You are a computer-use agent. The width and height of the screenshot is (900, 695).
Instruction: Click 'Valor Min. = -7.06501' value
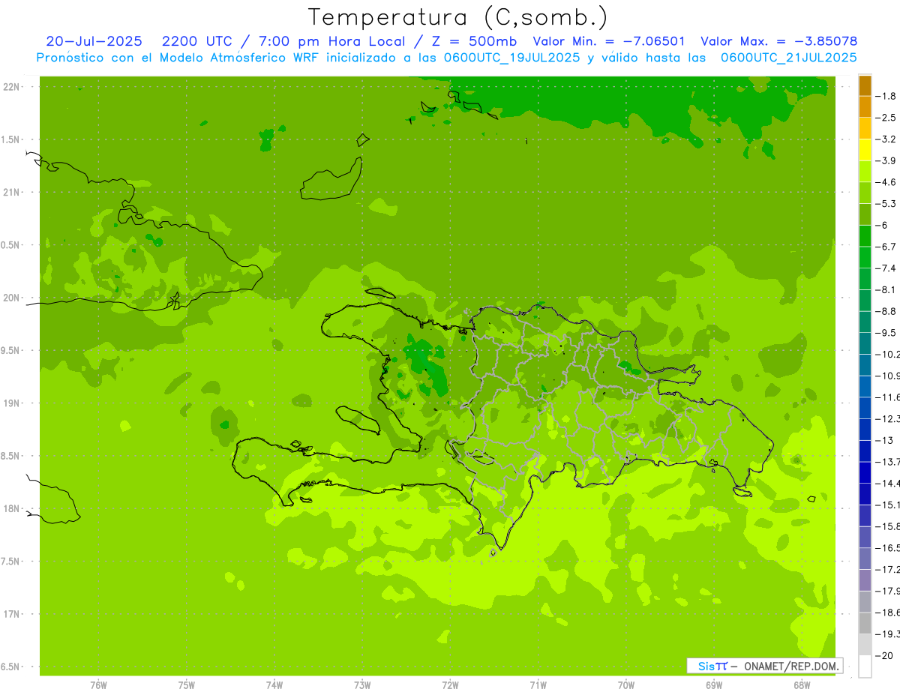tap(608, 41)
